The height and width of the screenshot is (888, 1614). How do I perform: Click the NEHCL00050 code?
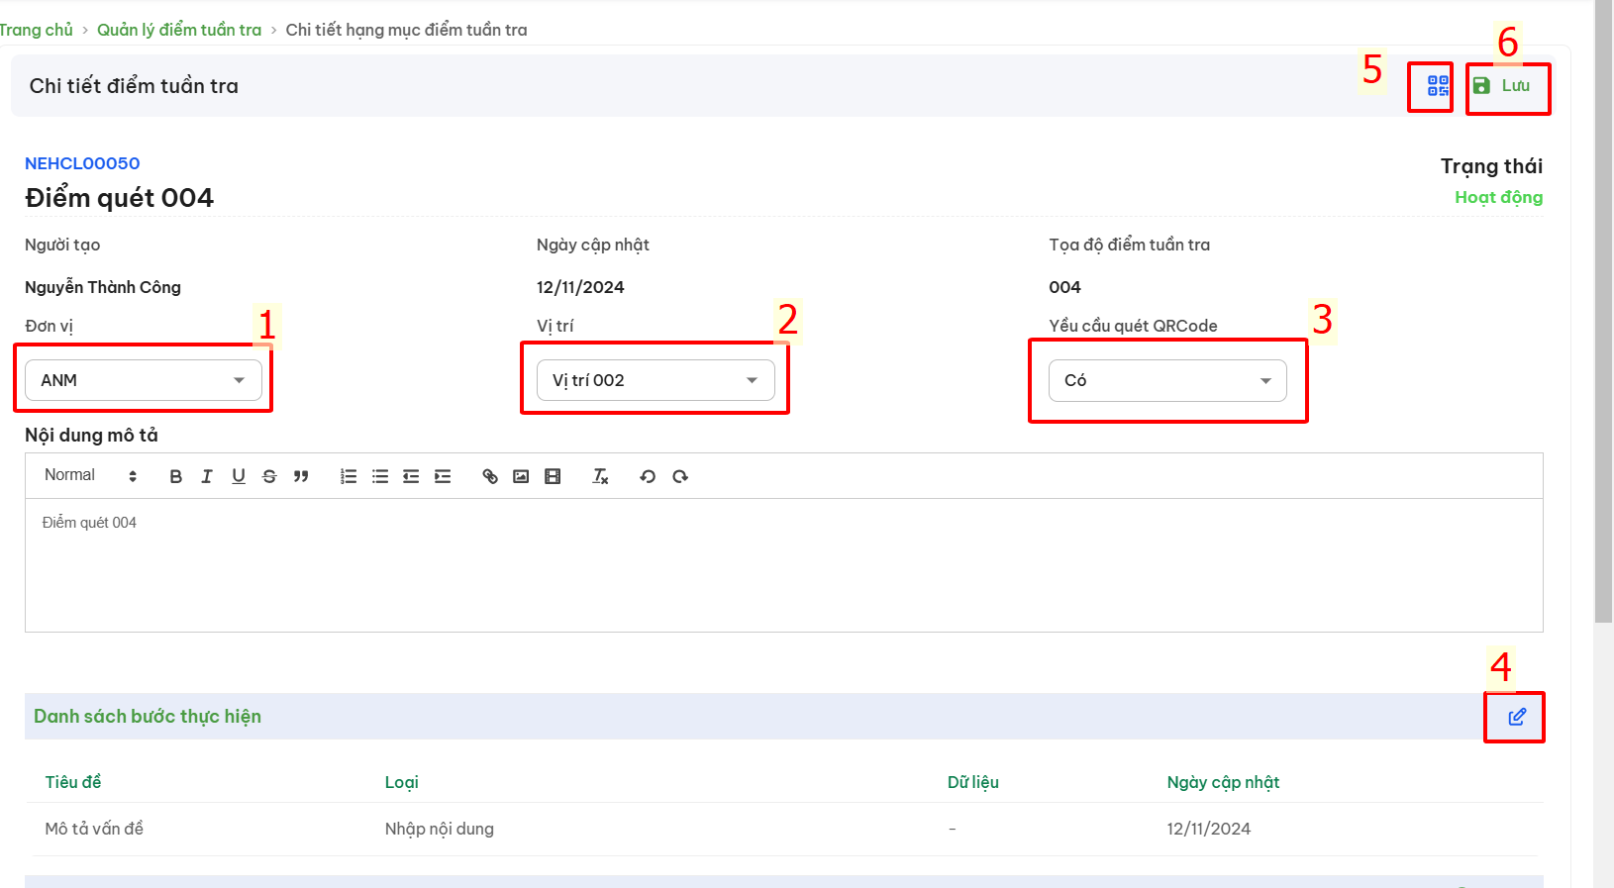click(82, 163)
